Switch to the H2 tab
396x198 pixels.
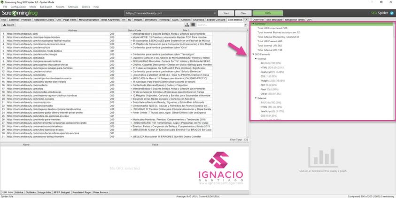pos(129,20)
